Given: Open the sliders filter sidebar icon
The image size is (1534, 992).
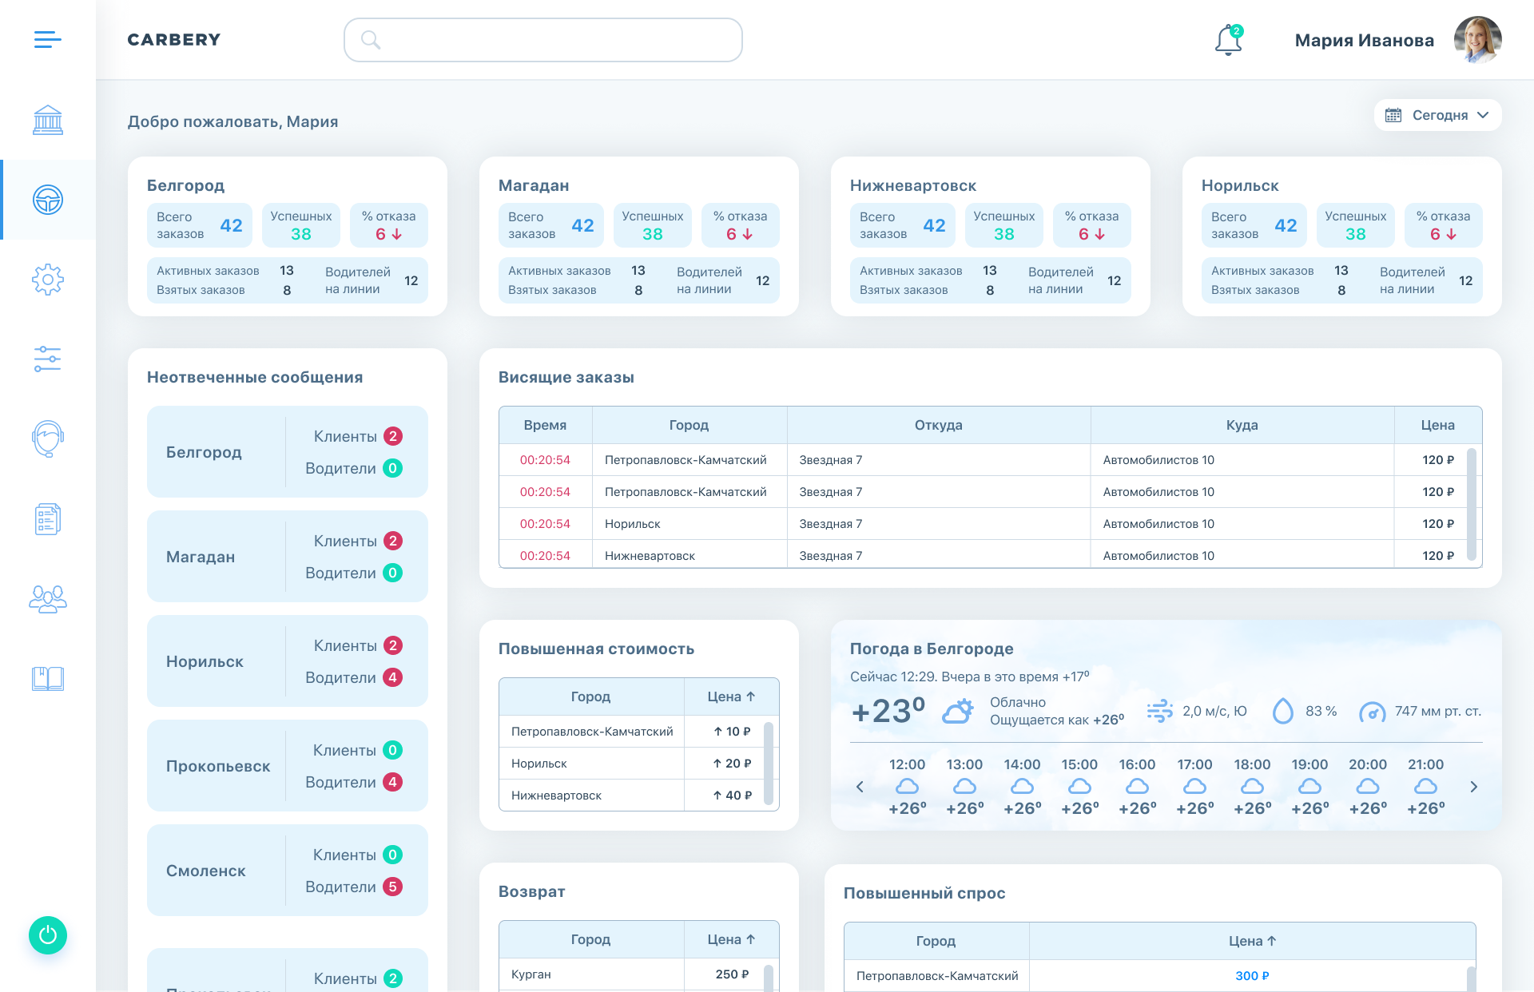Looking at the screenshot, I should click(48, 359).
